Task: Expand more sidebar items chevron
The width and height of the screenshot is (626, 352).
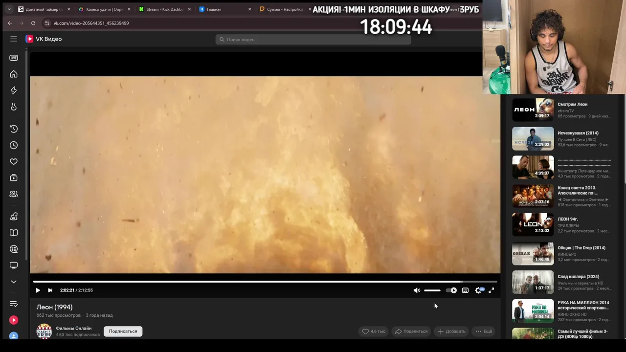Action: (x=14, y=282)
